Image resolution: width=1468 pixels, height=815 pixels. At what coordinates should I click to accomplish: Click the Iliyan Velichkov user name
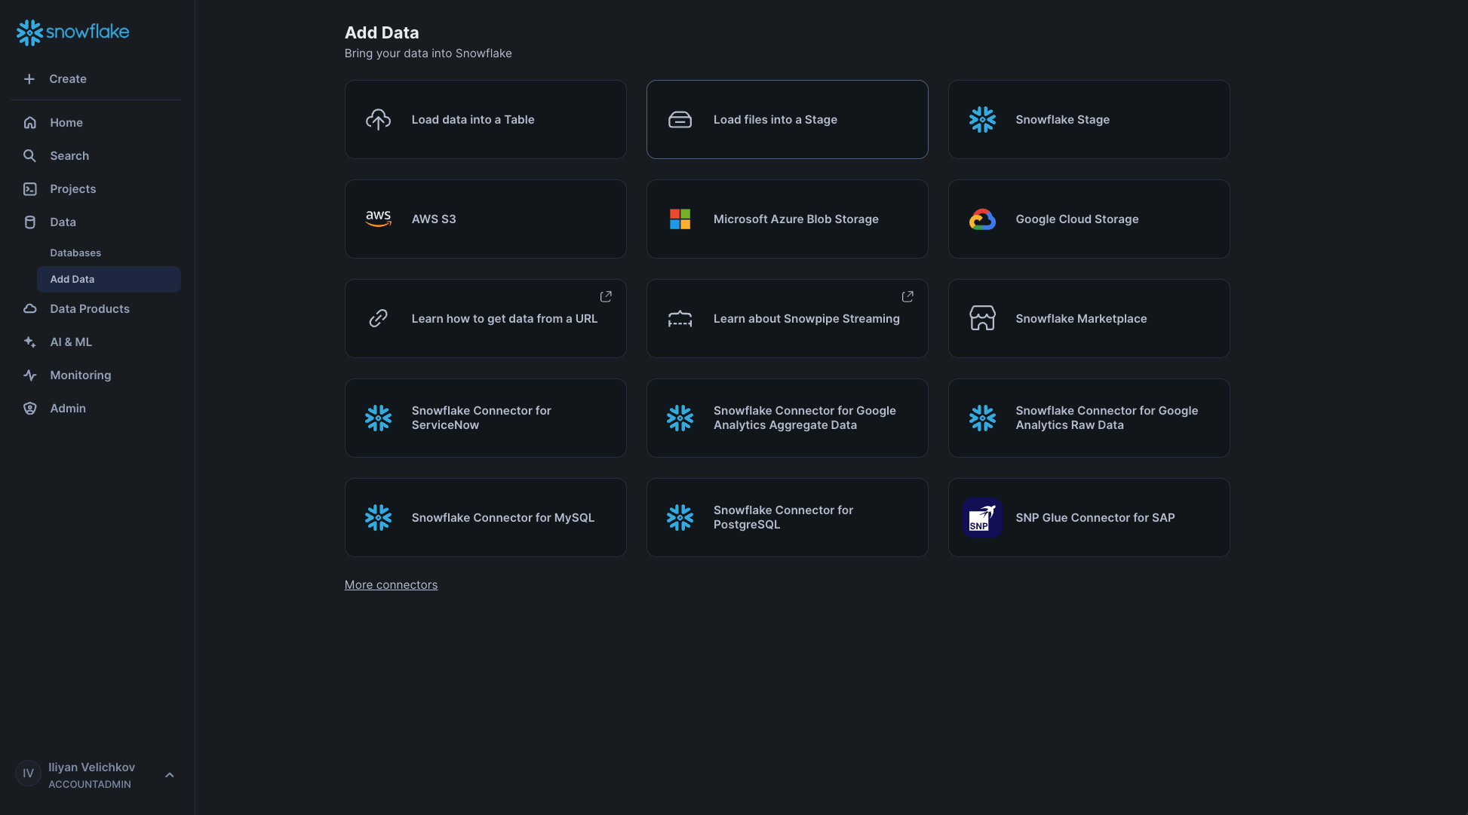tap(92, 768)
